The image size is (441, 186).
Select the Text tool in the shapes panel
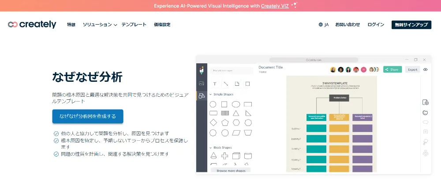click(x=215, y=84)
